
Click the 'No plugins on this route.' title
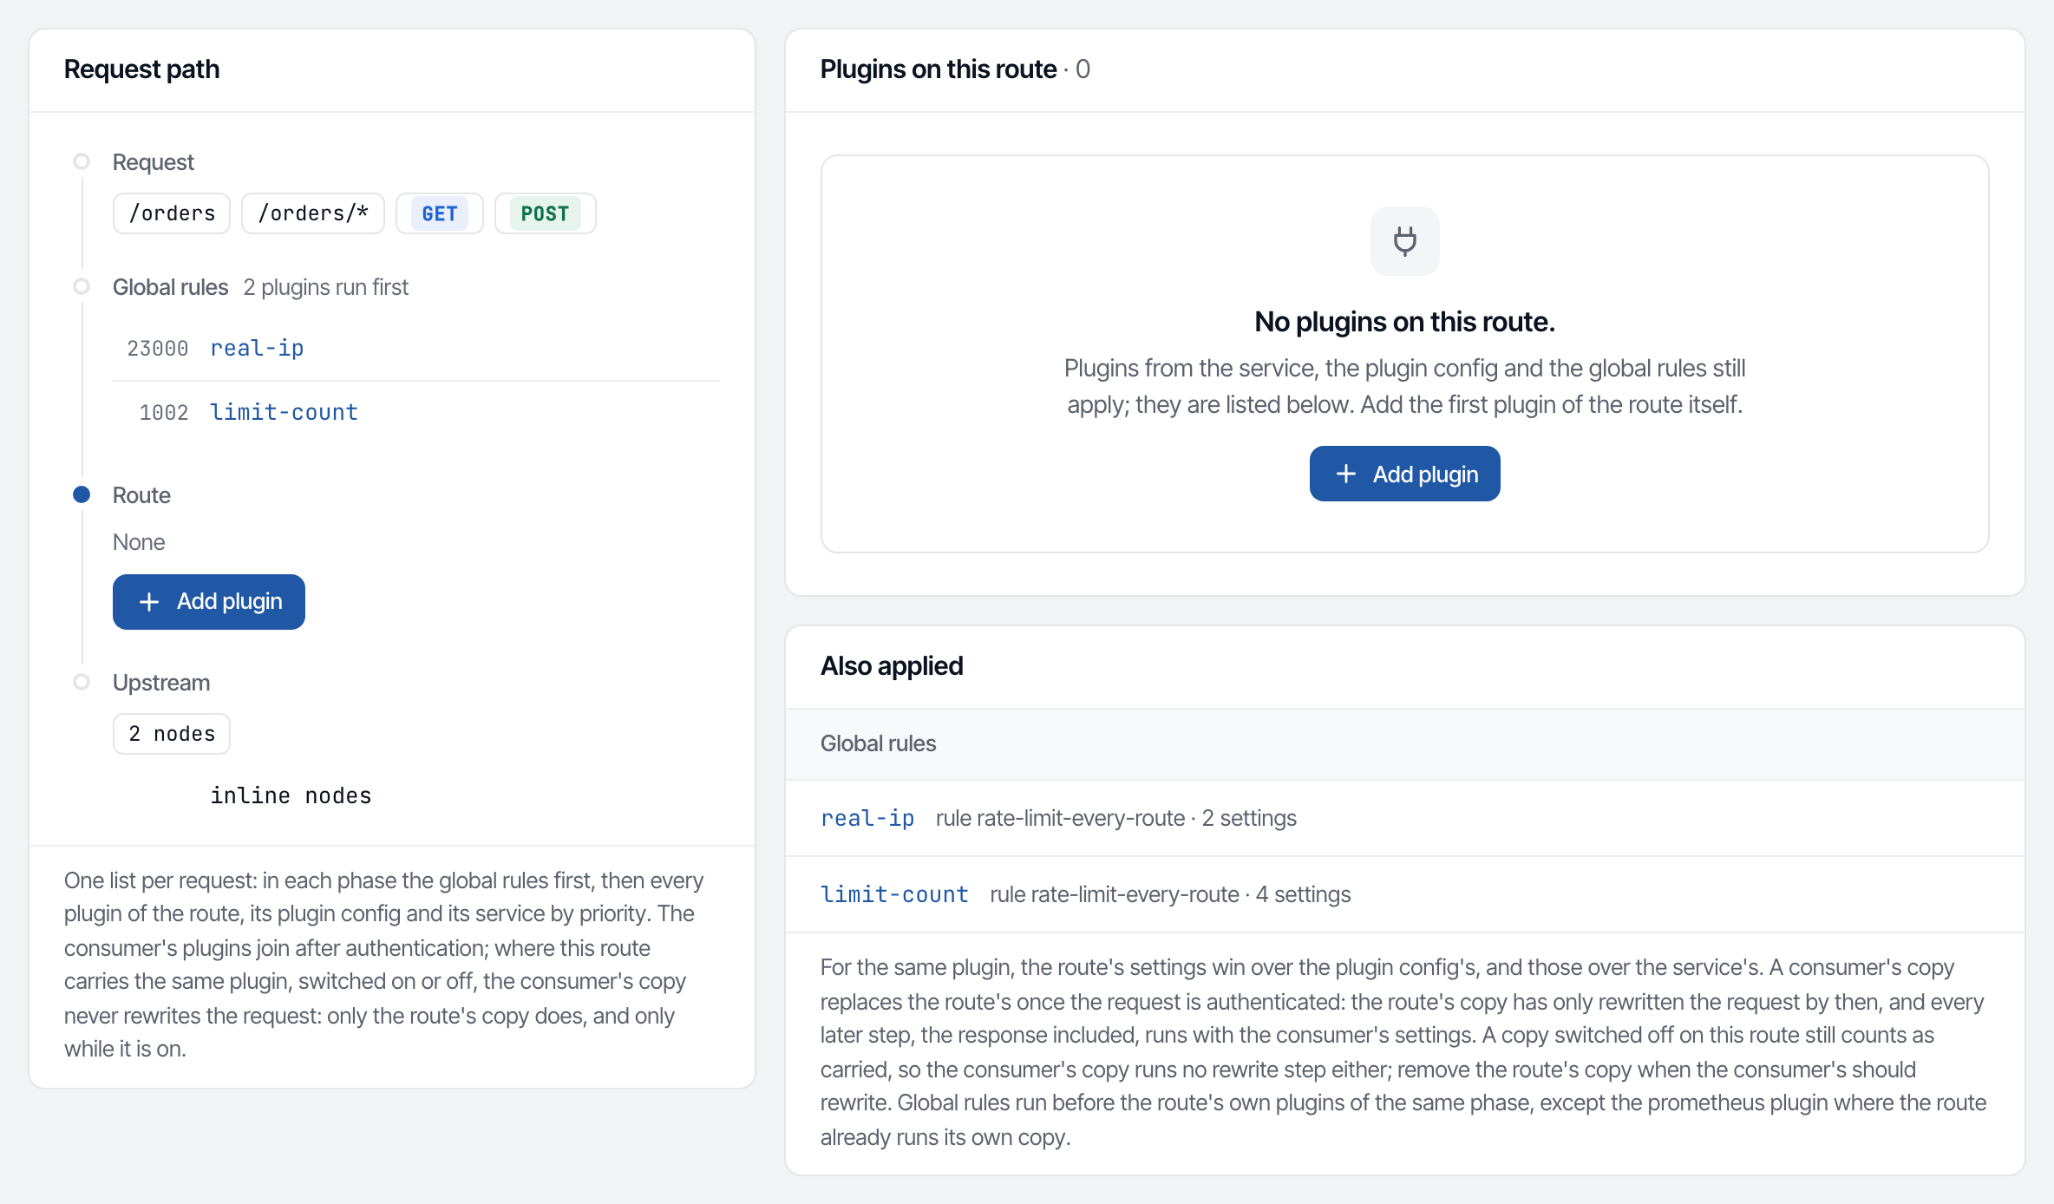pyautogui.click(x=1404, y=323)
